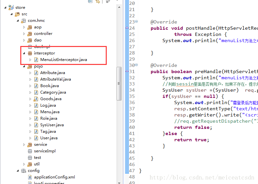Select Goods.java in the tree
This screenshot has height=184, width=258.
51,99
